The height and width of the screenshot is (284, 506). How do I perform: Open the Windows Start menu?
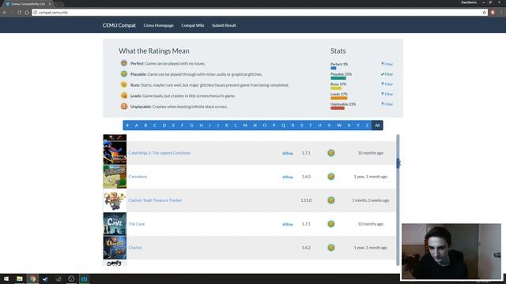6,278
